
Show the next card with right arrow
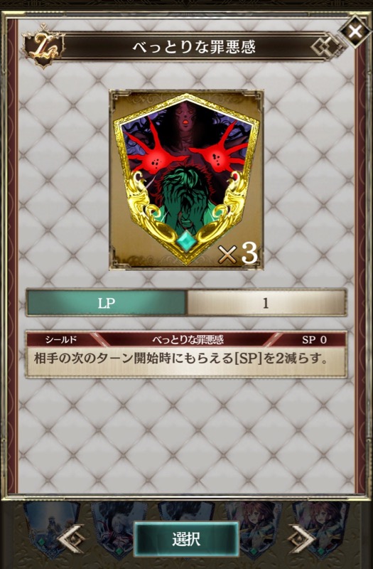click(301, 538)
